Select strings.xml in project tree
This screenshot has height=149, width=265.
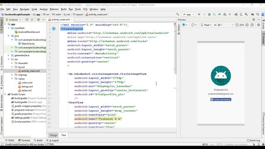[x=26, y=87]
